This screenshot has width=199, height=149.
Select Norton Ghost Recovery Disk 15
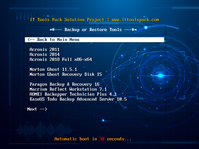point(66,74)
